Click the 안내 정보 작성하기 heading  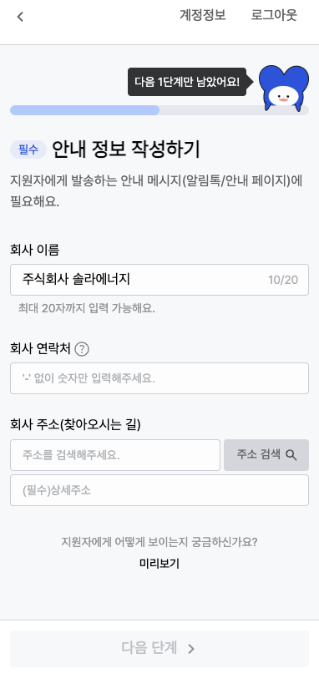125,149
